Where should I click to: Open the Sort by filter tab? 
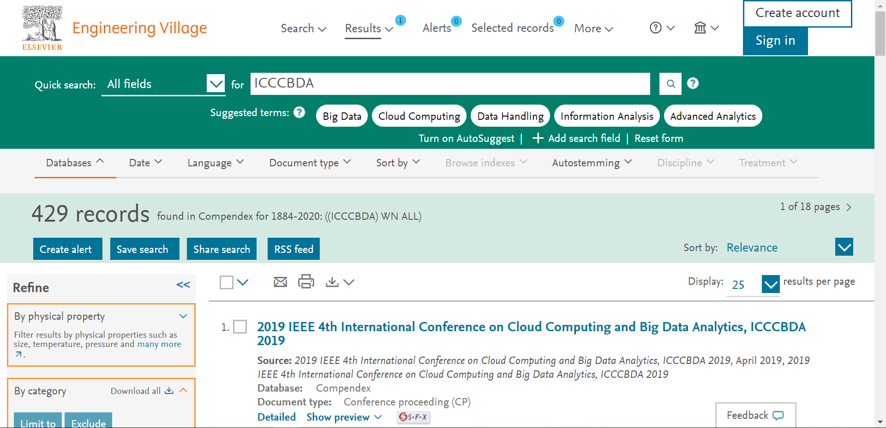(x=398, y=163)
